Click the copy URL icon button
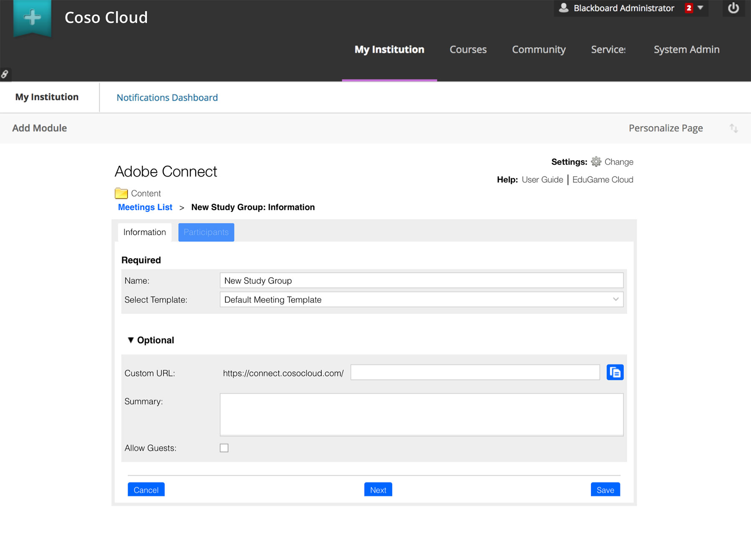The width and height of the screenshot is (751, 555). 615,372
